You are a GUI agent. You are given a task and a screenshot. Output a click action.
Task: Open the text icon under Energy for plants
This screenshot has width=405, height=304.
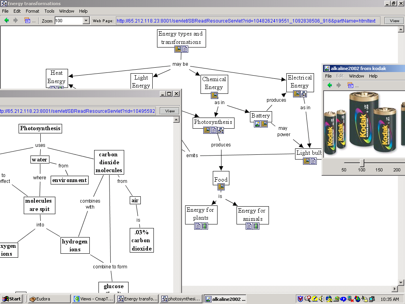coord(198,226)
